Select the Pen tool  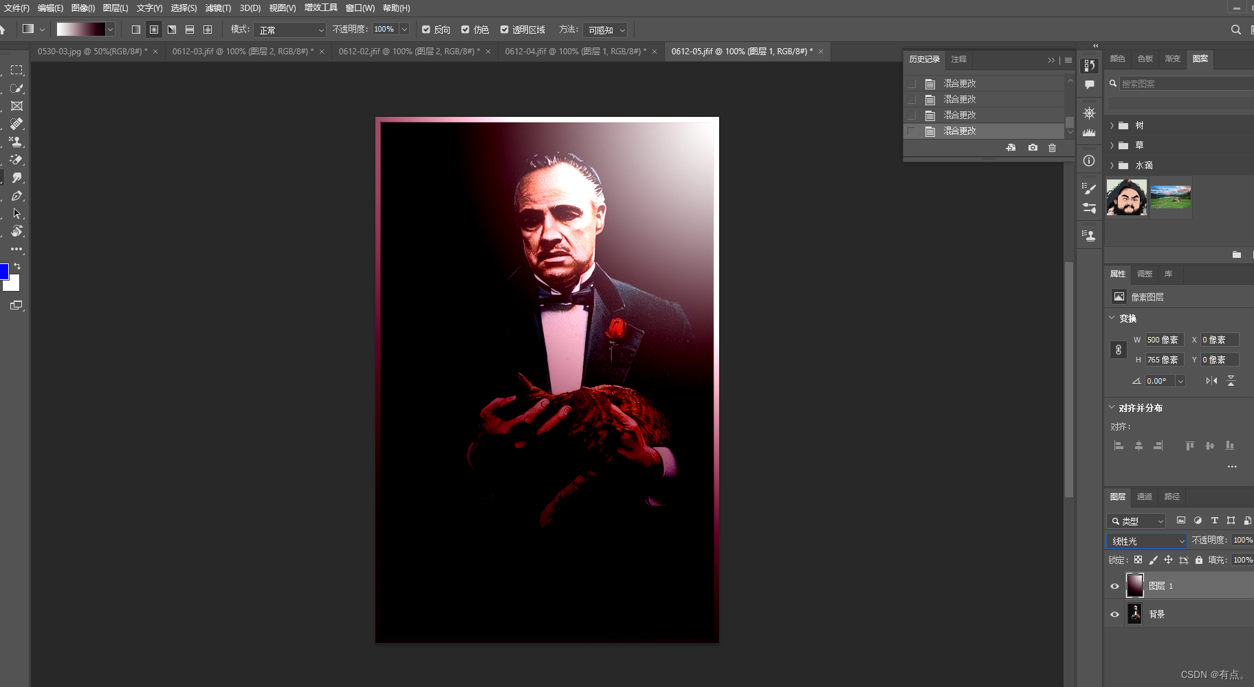16,196
